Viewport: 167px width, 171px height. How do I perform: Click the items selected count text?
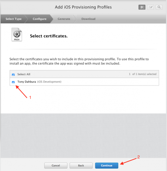143,74
